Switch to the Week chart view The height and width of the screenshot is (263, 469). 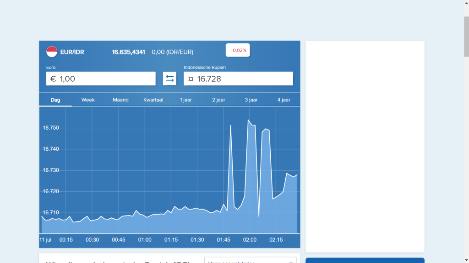point(88,100)
